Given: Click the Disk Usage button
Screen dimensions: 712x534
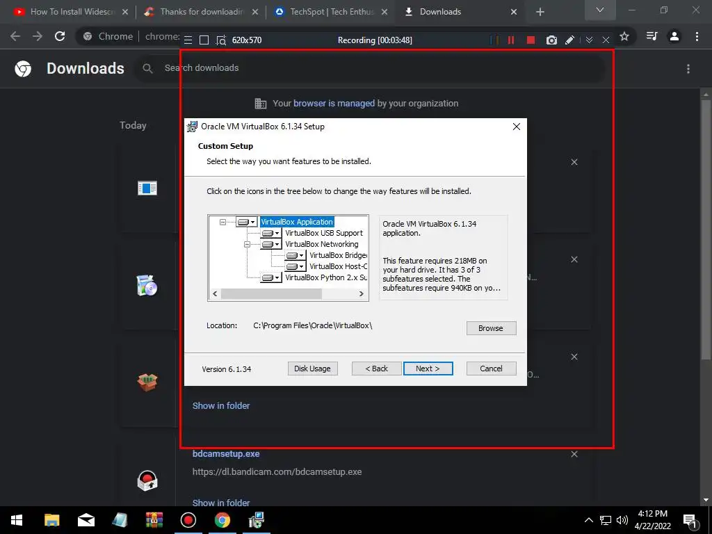Looking at the screenshot, I should (x=312, y=369).
